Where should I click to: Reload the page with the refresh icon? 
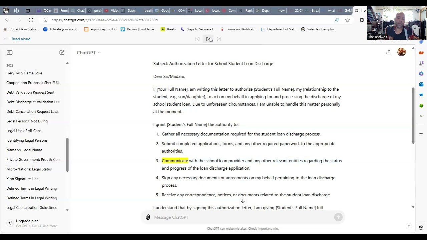pos(31,20)
